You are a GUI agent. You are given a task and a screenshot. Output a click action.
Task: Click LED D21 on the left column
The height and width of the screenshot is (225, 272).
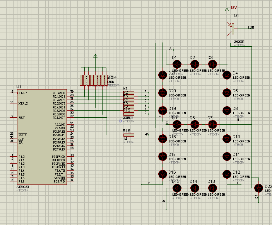point(163,75)
